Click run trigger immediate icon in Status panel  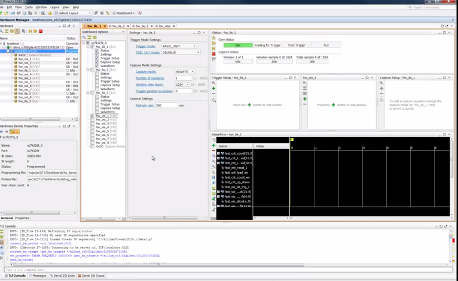coord(213,49)
